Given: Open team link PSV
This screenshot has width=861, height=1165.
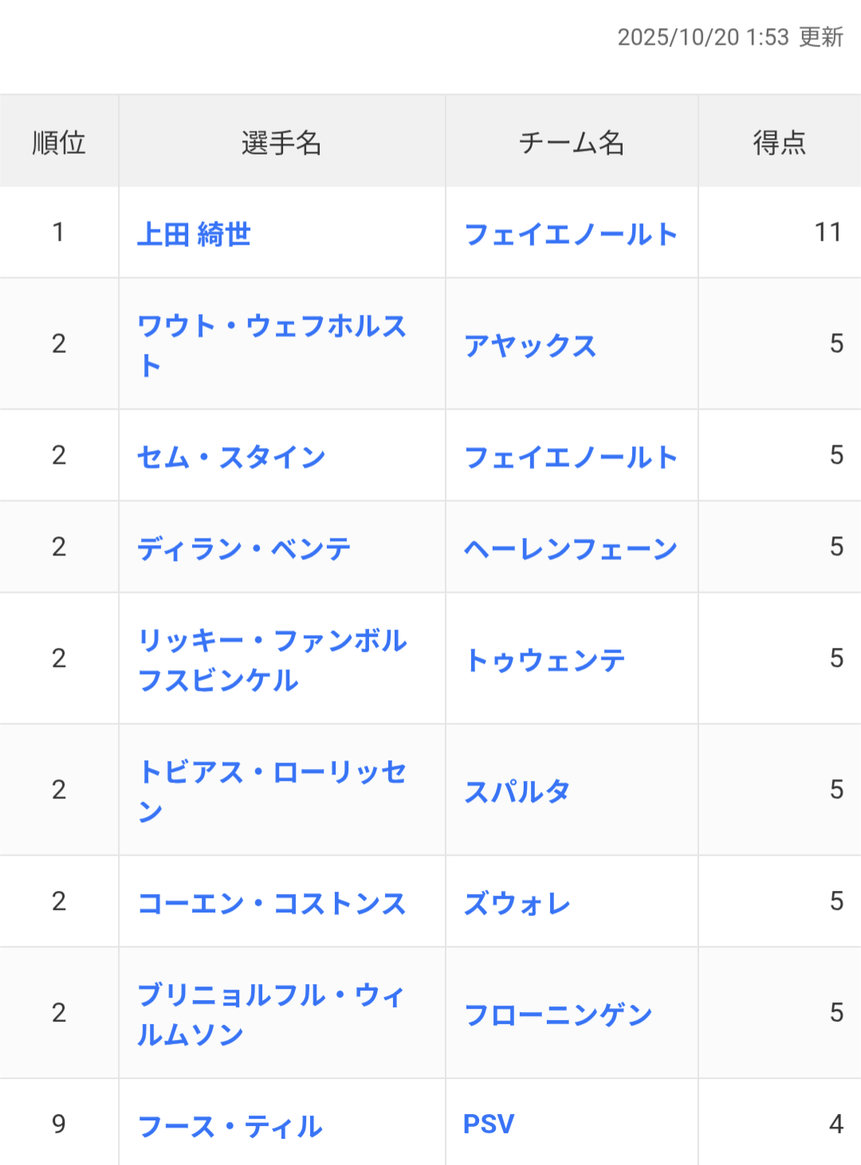Looking at the screenshot, I should pyautogui.click(x=489, y=1124).
